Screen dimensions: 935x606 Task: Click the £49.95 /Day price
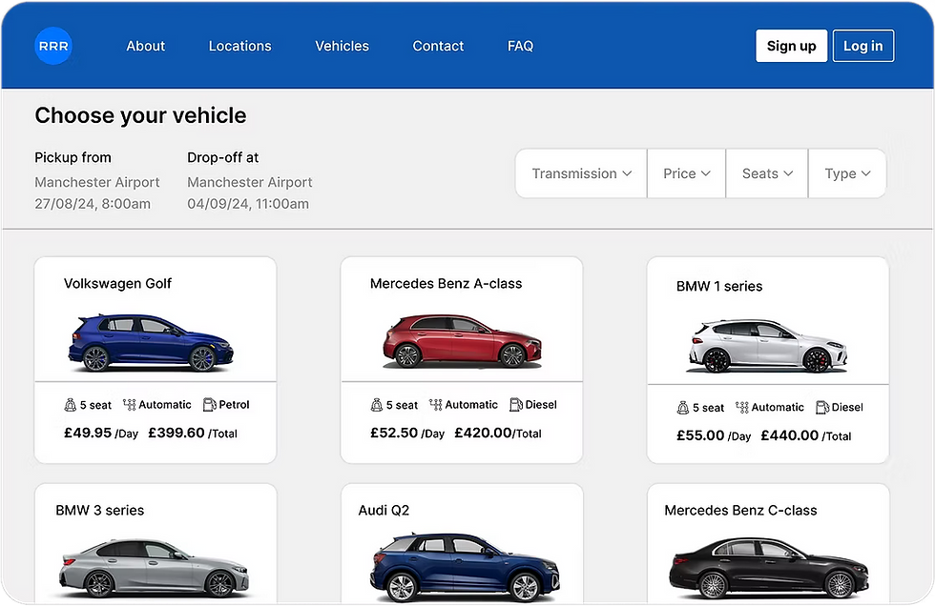[101, 433]
